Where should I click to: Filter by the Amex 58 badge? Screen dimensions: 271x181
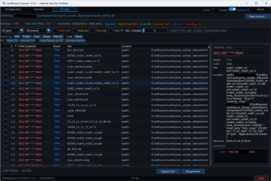[145, 24]
